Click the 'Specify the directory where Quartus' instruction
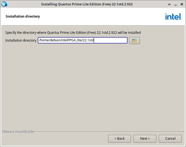The height and width of the screenshot is (147, 186). click(x=73, y=33)
